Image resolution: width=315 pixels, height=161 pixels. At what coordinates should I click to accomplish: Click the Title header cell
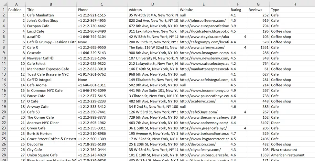(51, 10)
